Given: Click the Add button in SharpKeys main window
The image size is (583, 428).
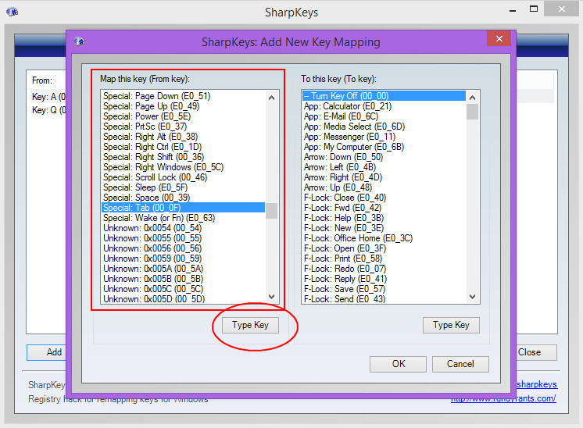Looking at the screenshot, I should (x=46, y=352).
